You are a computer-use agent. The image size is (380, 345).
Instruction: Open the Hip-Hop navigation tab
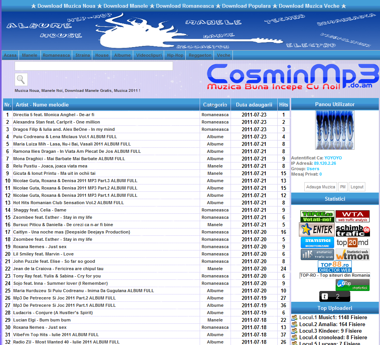click(175, 55)
